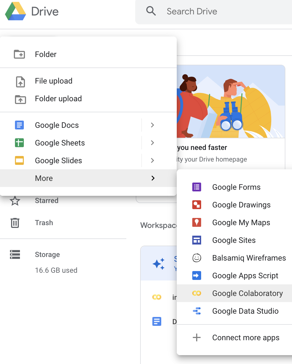Click the Trash bin icon in sidebar
Viewport: 292px width, 364px height.
[x=15, y=223]
